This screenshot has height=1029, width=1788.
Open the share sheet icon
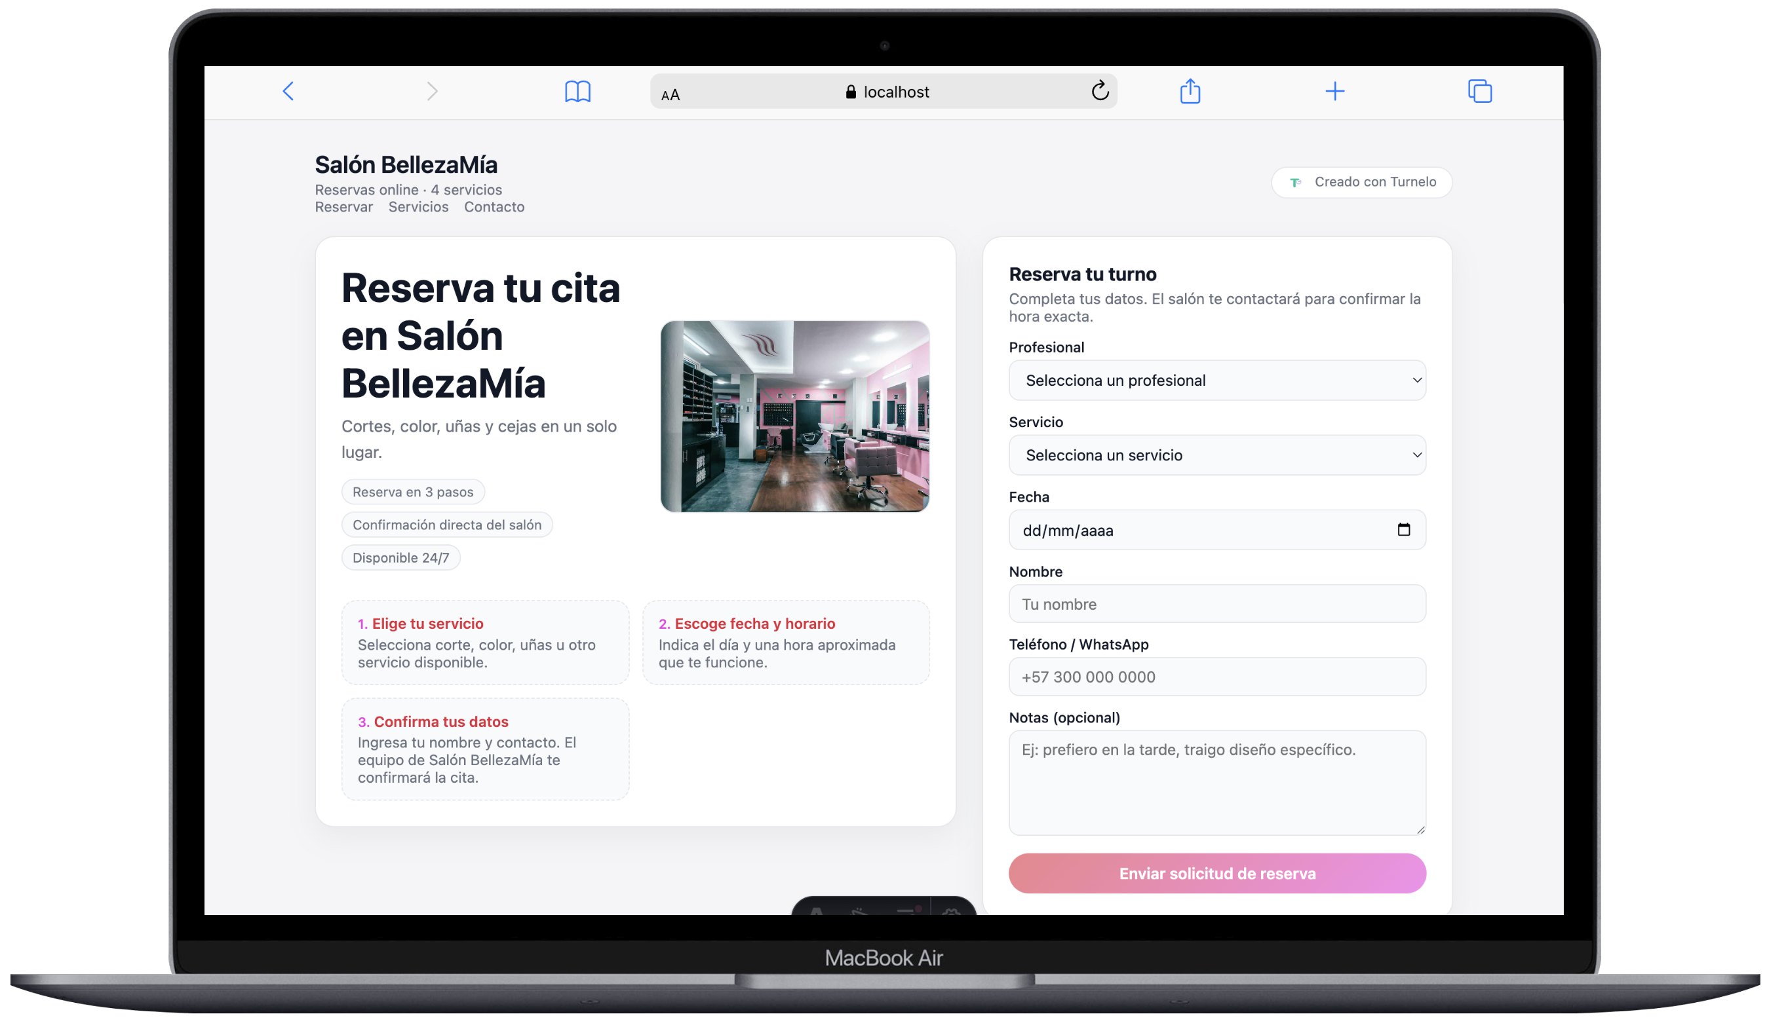[x=1189, y=91]
